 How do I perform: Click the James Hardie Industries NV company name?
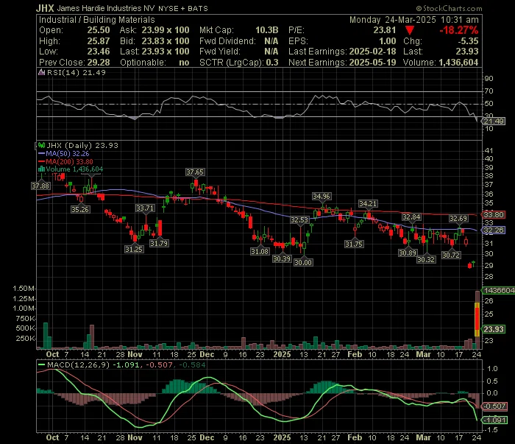[x=106, y=9]
